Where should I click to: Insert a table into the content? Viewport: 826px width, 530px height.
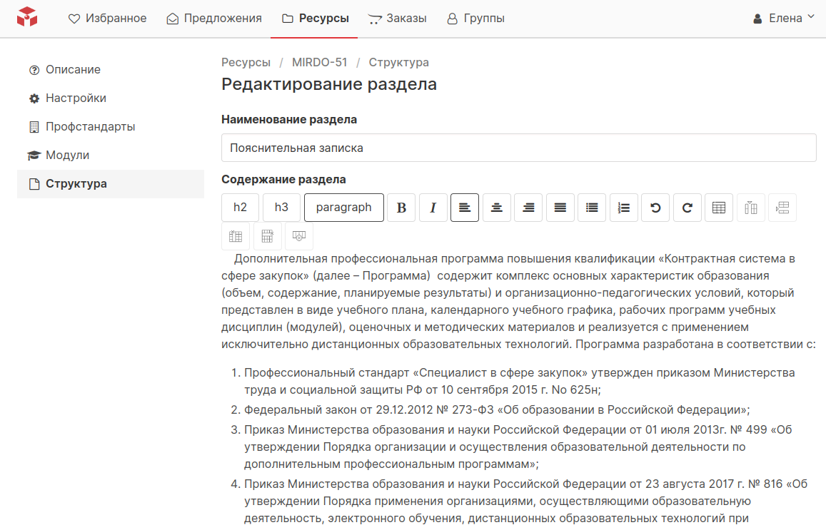pos(719,208)
